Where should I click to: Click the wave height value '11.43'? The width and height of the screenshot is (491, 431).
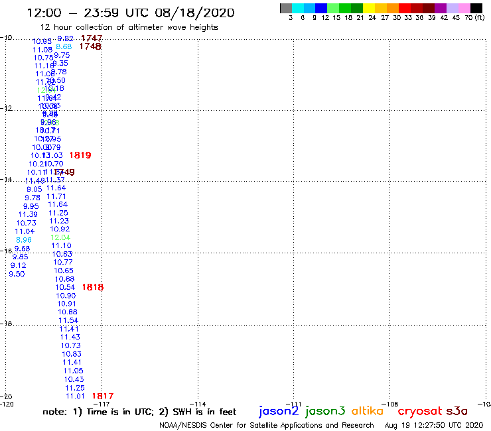coord(70,337)
